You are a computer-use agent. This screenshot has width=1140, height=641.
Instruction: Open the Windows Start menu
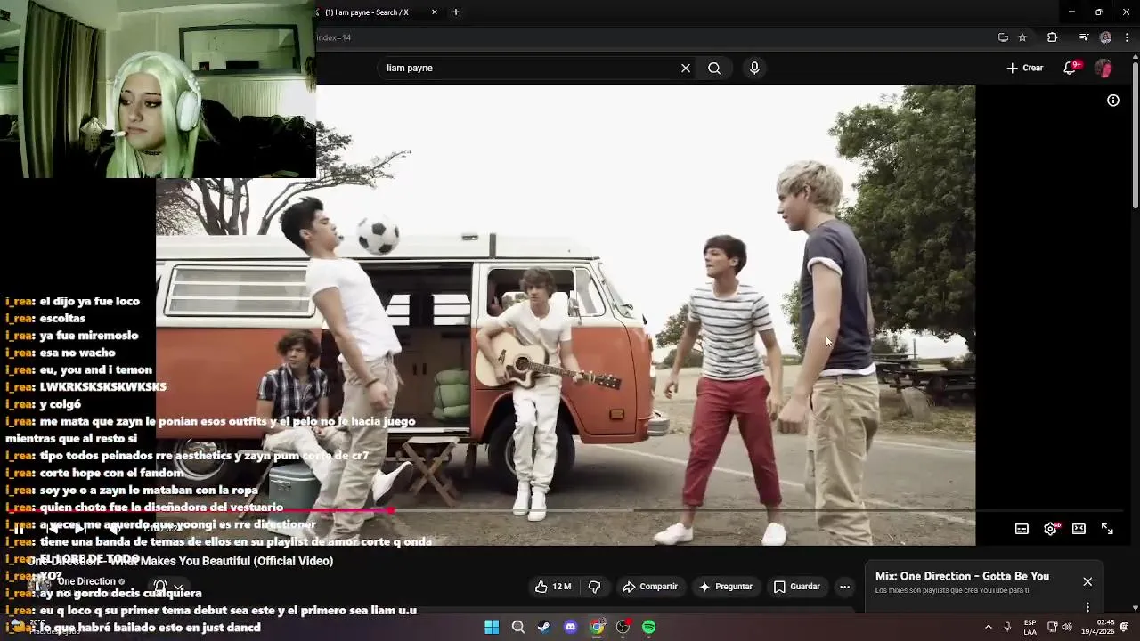(492, 627)
